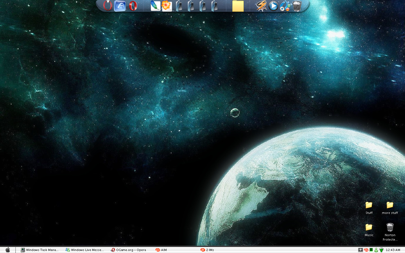This screenshot has width=405, height=253.
Task: Launch the orange flower app in dock
Action: pyautogui.click(x=167, y=6)
